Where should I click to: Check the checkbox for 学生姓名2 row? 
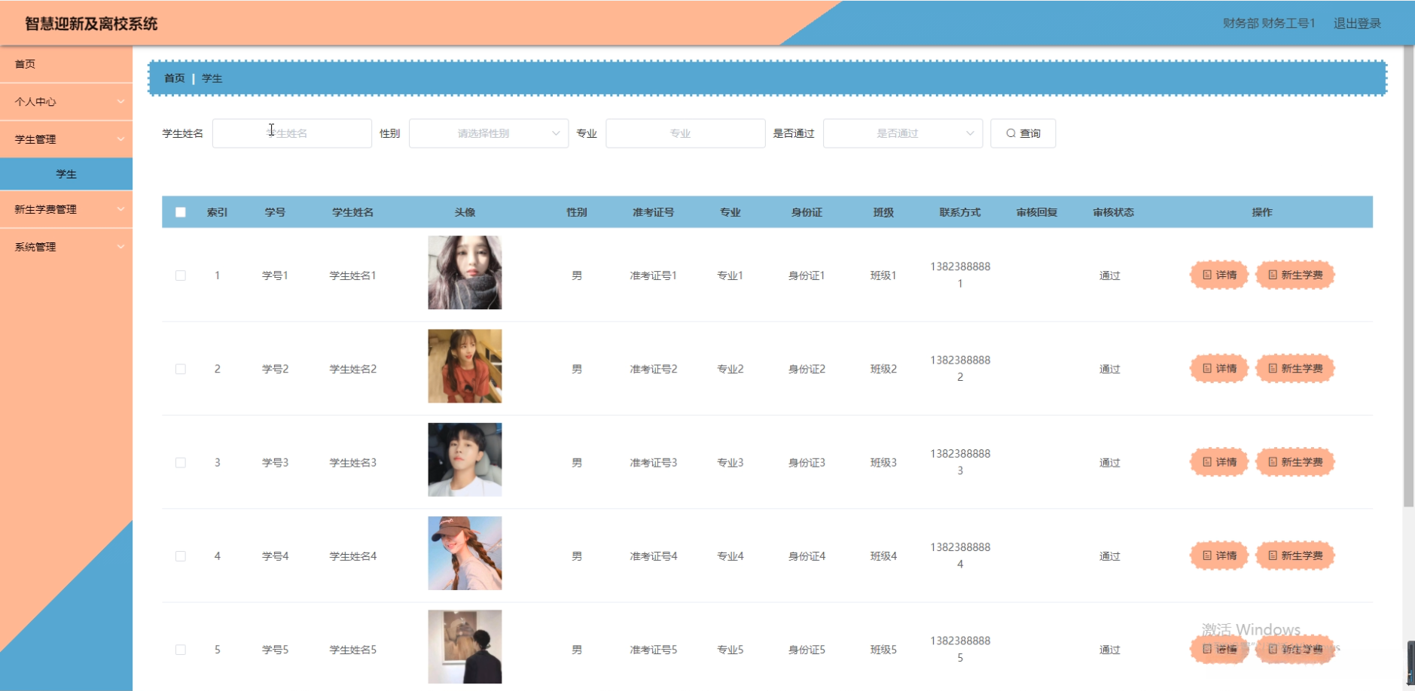click(181, 369)
